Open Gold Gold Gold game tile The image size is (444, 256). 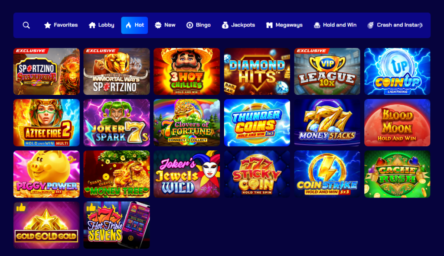(46, 225)
